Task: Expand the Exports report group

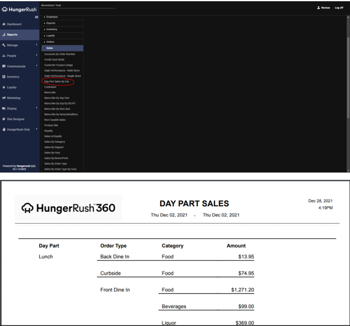Action: [x=62, y=23]
